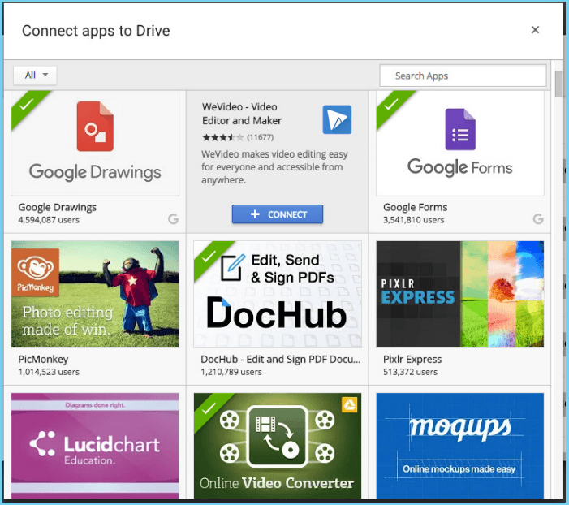Viewport: 569px width, 505px height.
Task: Focus the Search Apps field
Action: [463, 76]
